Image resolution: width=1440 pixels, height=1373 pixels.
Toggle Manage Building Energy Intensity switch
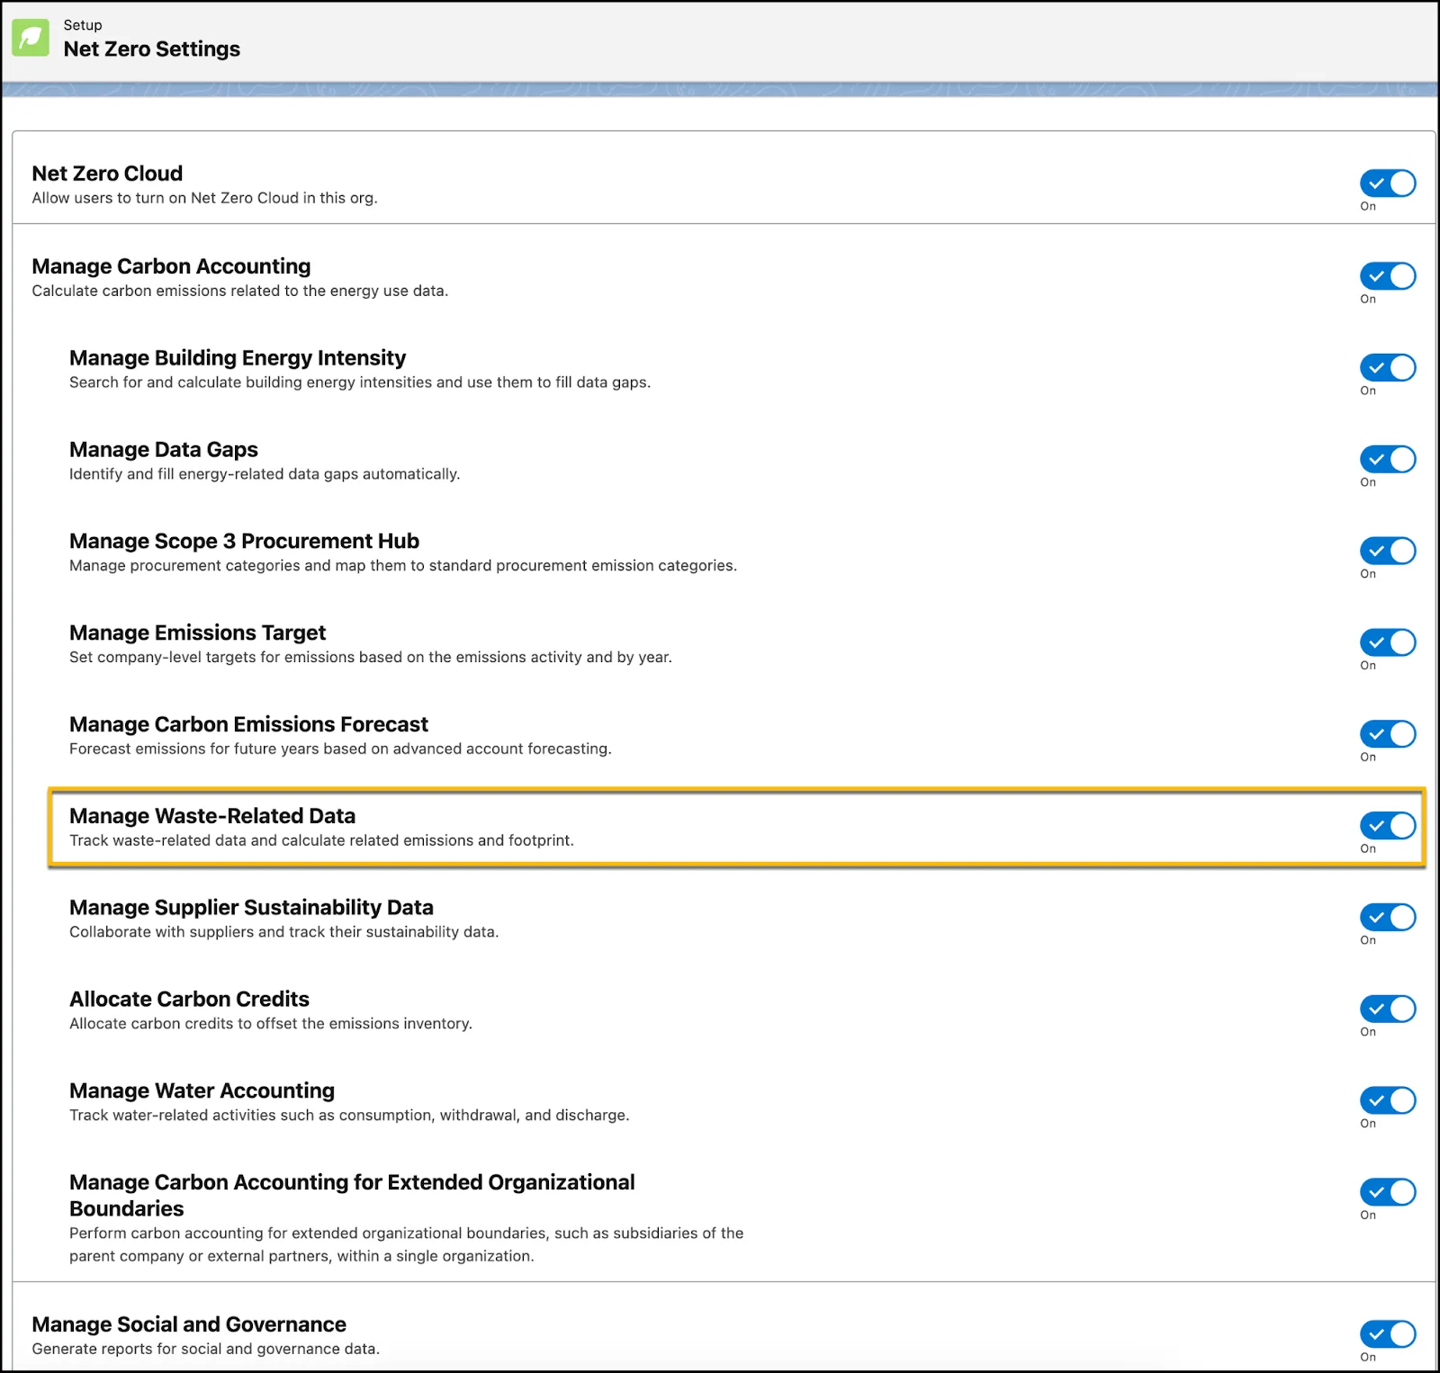point(1388,368)
